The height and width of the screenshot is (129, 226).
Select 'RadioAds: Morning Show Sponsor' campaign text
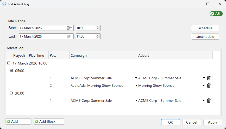pyautogui.click(x=98, y=85)
